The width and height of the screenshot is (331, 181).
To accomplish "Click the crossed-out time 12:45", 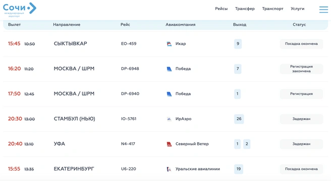I will point(29,94).
